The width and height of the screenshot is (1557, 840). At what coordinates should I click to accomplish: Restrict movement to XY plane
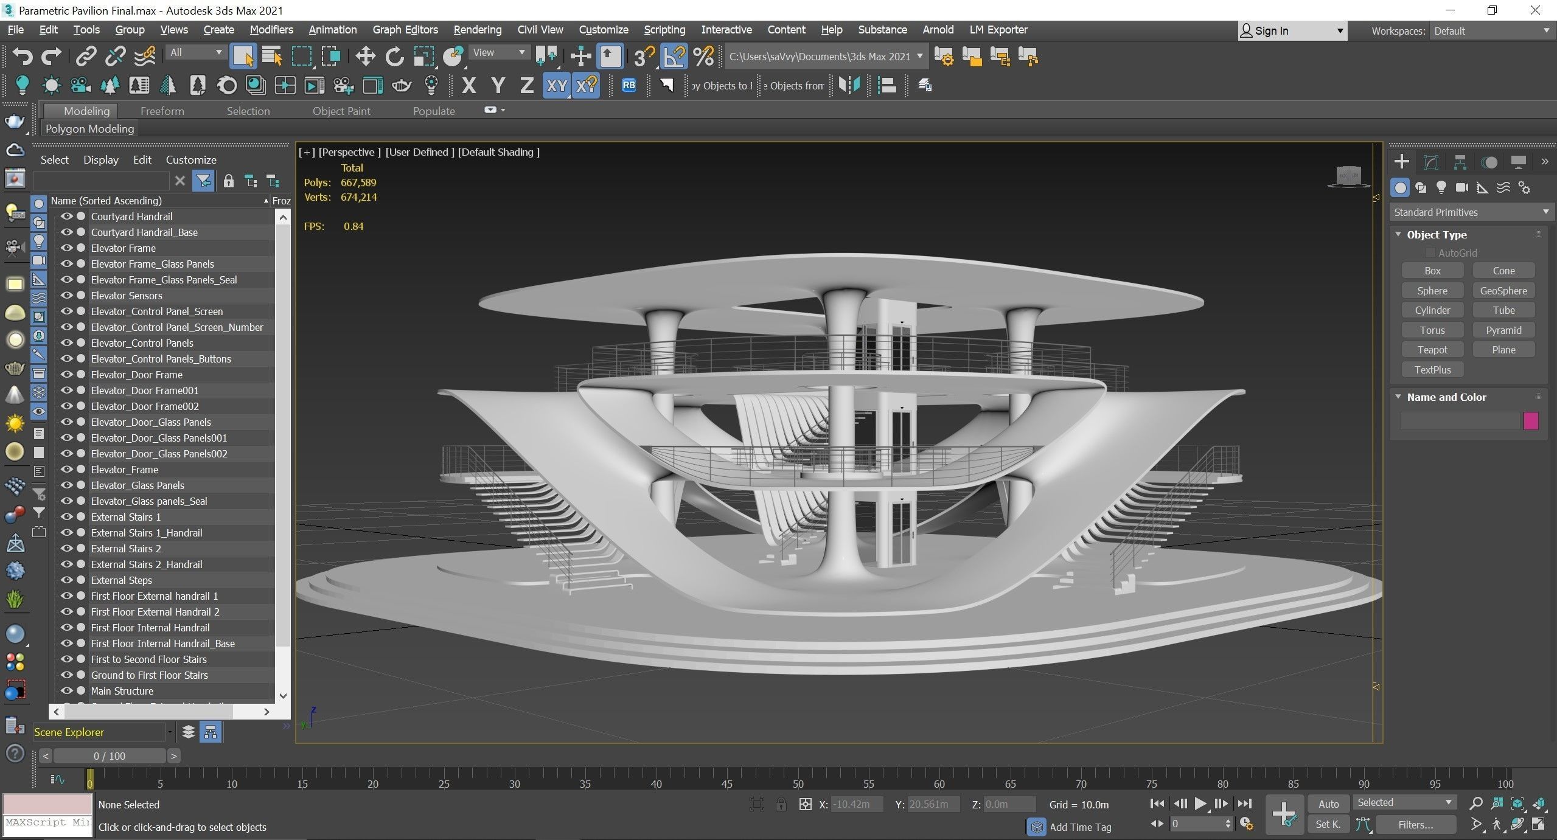[x=556, y=86]
